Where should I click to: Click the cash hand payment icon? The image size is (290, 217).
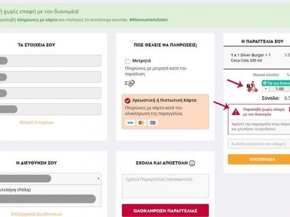pyautogui.click(x=130, y=83)
